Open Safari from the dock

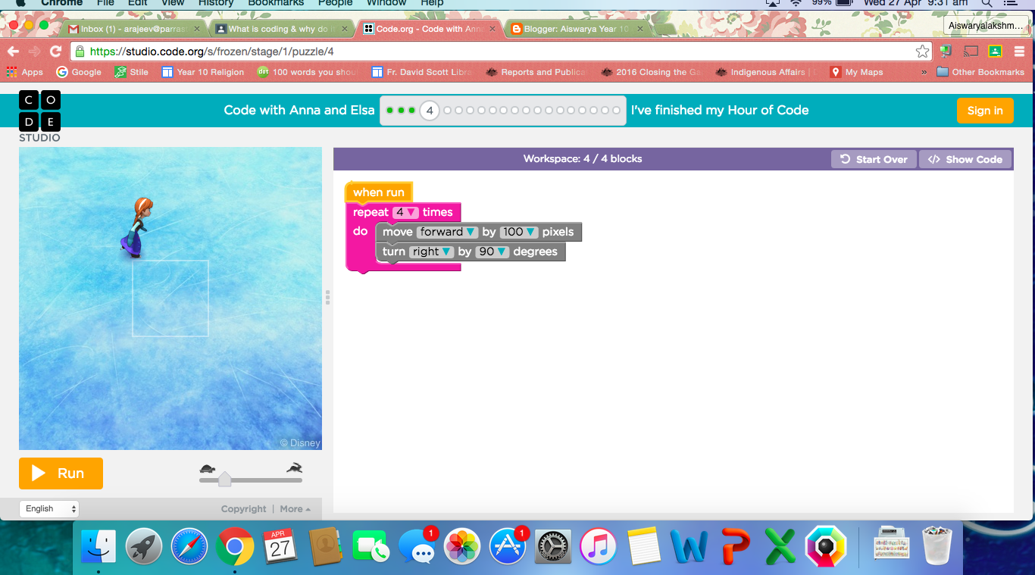coord(189,545)
